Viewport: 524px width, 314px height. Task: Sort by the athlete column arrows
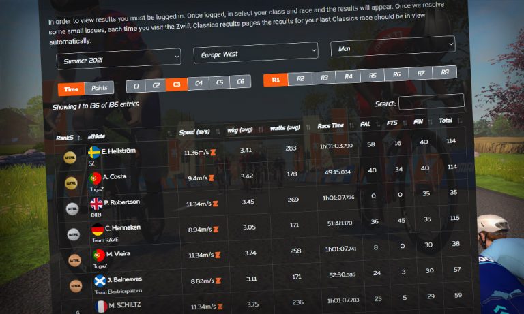(x=169, y=134)
